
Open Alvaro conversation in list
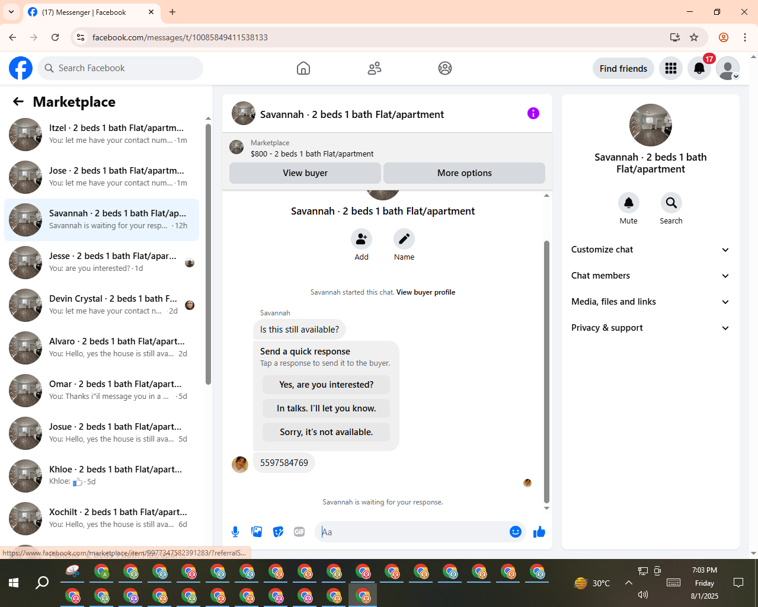pos(102,348)
